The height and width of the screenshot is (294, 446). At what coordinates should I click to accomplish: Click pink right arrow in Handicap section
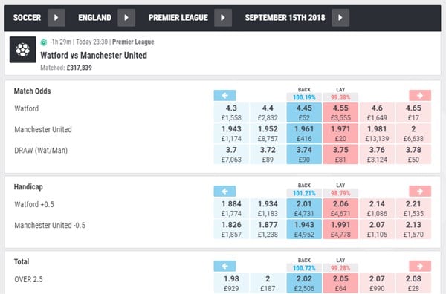[x=420, y=191]
